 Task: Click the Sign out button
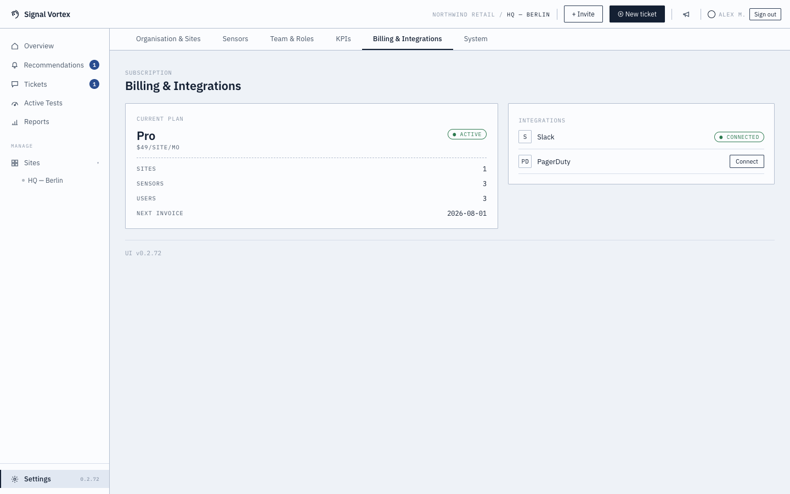click(x=765, y=14)
